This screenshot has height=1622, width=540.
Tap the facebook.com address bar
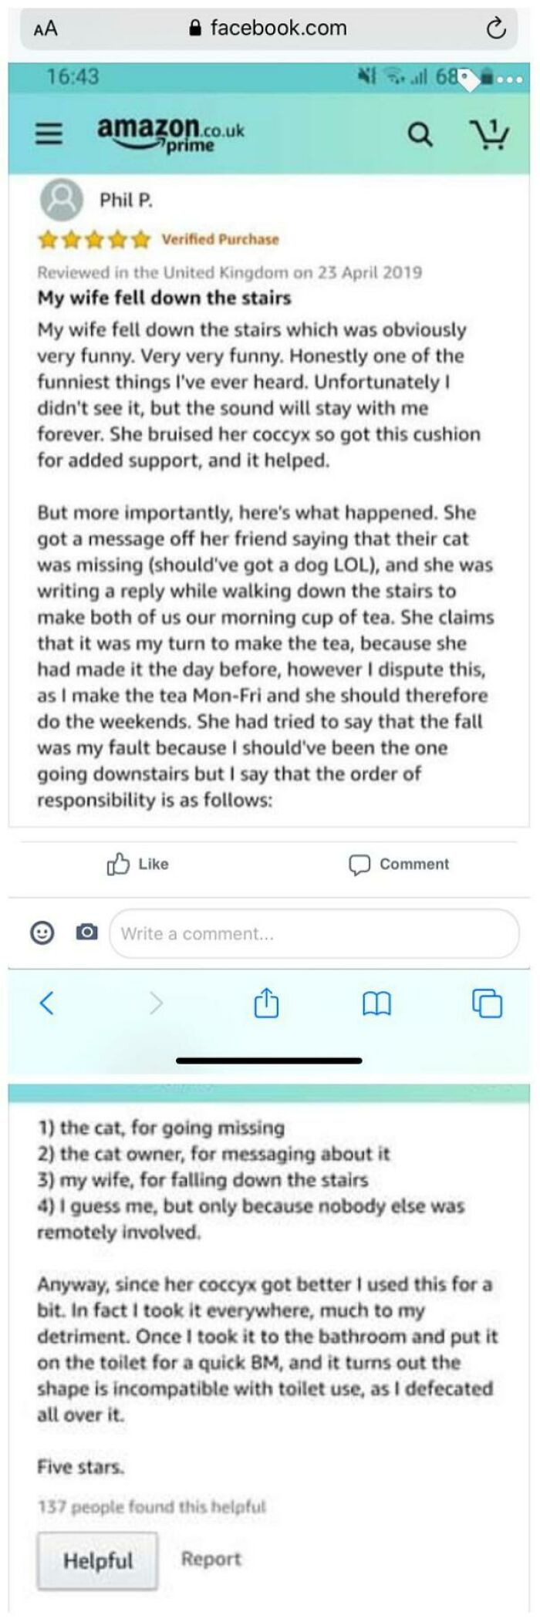(x=268, y=29)
